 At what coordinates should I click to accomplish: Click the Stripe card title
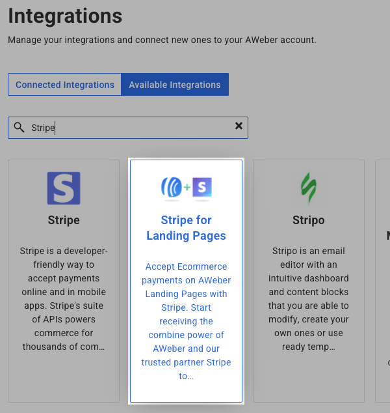pos(64,220)
